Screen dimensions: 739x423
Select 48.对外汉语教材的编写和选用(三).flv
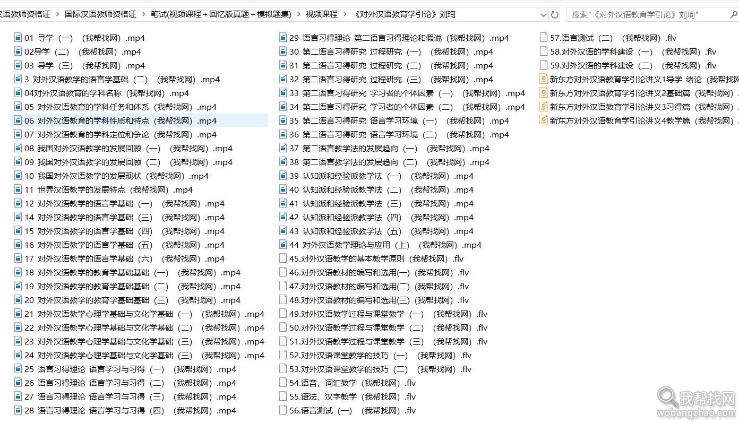[x=379, y=300]
